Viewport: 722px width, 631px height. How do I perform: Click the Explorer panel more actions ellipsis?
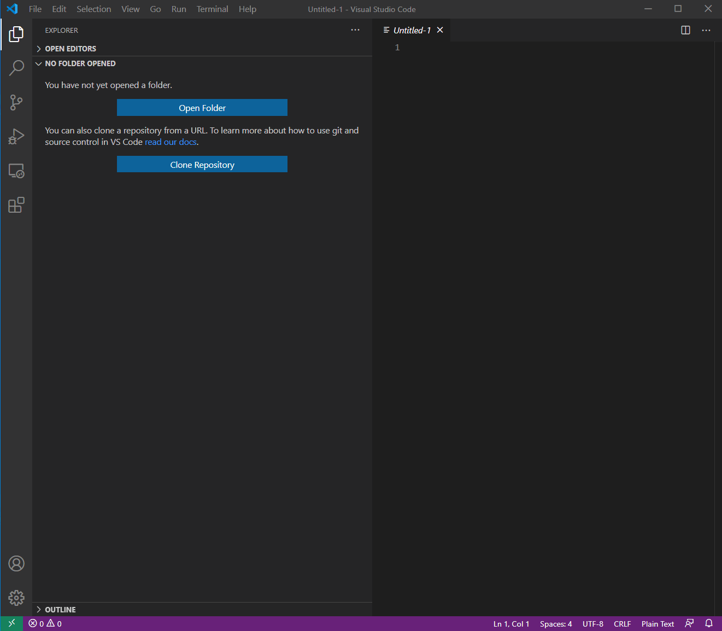pyautogui.click(x=355, y=30)
